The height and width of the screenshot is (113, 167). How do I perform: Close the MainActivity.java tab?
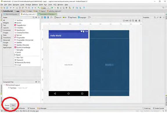18,14
